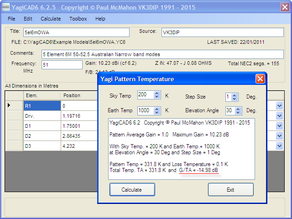The width and height of the screenshot is (292, 219).
Task: Click the Calculate button in the dialog
Action: [x=132, y=190]
